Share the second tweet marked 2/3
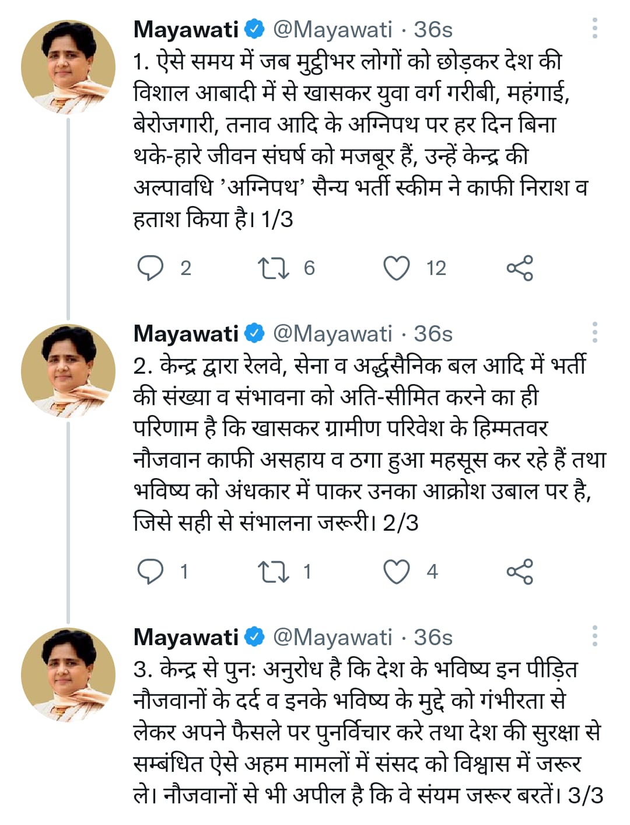This screenshot has width=630, height=825. (x=520, y=572)
